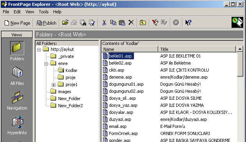The height and width of the screenshot is (142, 246).
Task: Sort by Title column header
Action: point(197,49)
